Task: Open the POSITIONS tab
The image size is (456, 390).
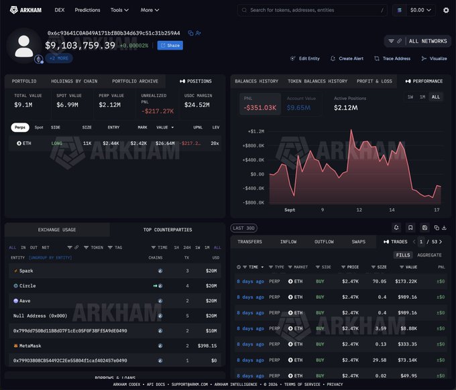Action: pos(195,81)
